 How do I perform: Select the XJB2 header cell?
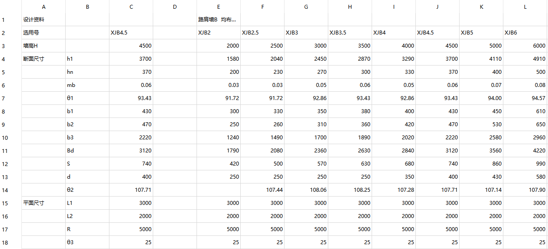(x=218, y=33)
